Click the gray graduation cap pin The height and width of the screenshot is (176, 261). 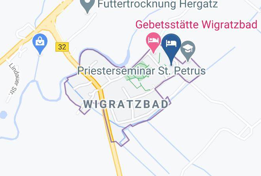coord(188,51)
